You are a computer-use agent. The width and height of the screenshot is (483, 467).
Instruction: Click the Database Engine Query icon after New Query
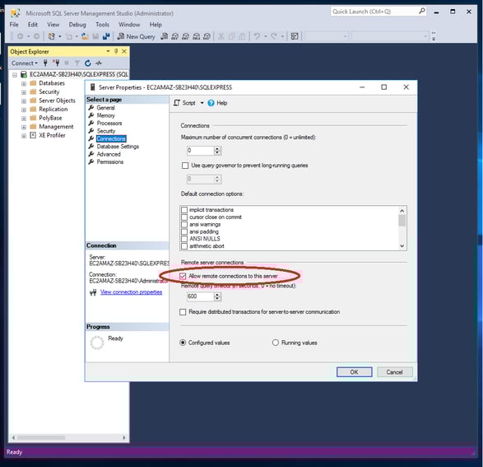(165, 36)
